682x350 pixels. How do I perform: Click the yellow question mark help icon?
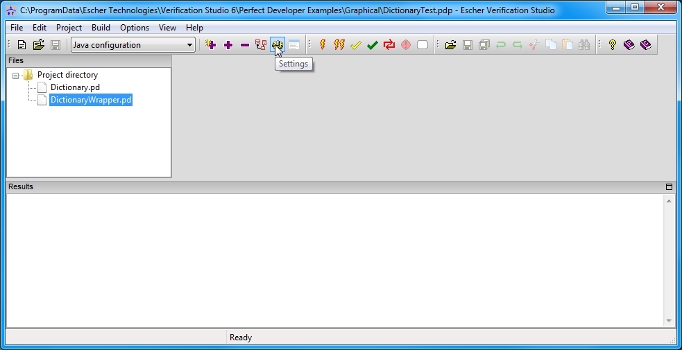(x=613, y=45)
